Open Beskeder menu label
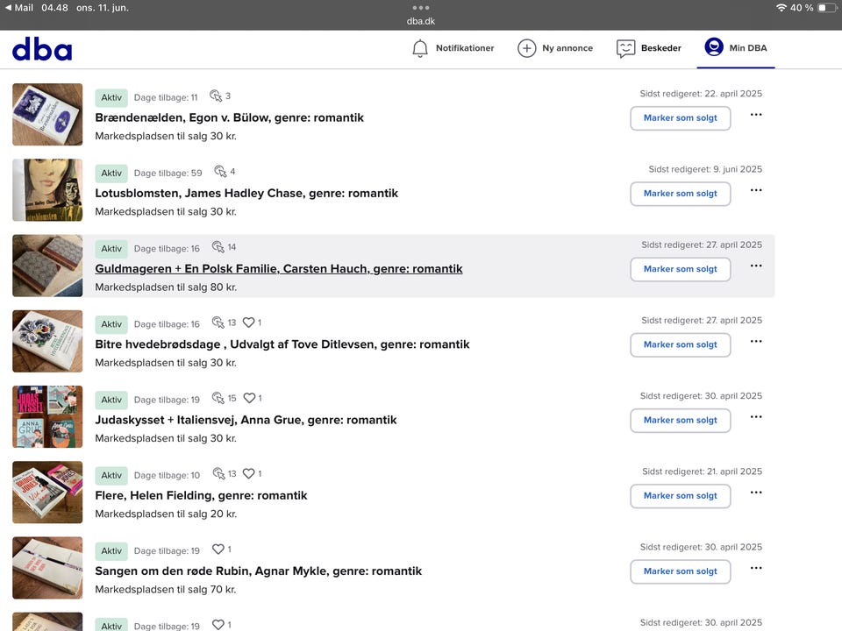This screenshot has height=631, width=842. click(x=661, y=48)
